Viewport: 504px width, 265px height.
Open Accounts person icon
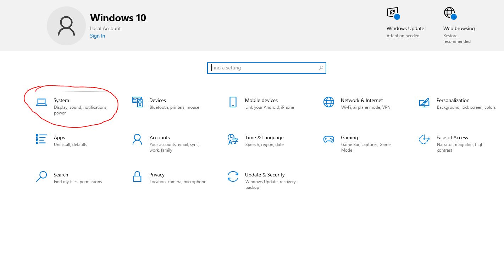pos(137,139)
